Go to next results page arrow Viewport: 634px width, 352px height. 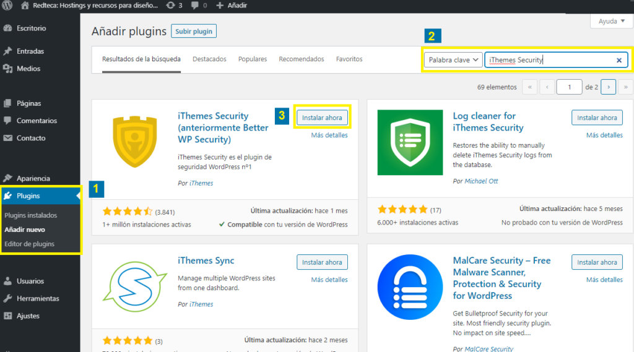click(x=608, y=87)
